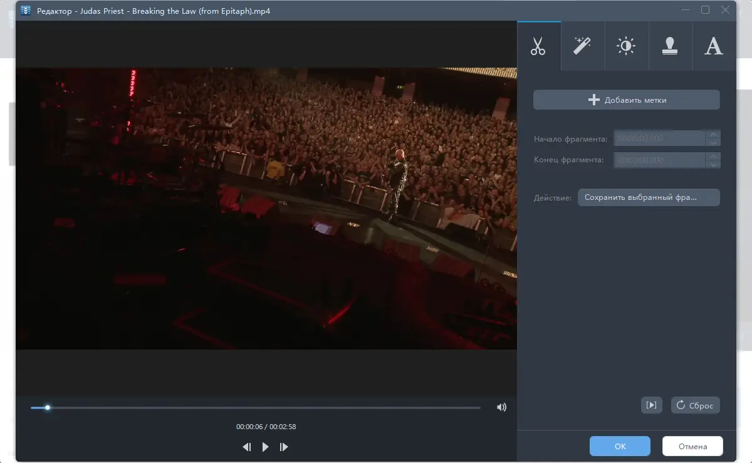Image resolution: width=752 pixels, height=463 pixels.
Task: Decrease Начало фрагмента with down arrow
Action: point(713,143)
